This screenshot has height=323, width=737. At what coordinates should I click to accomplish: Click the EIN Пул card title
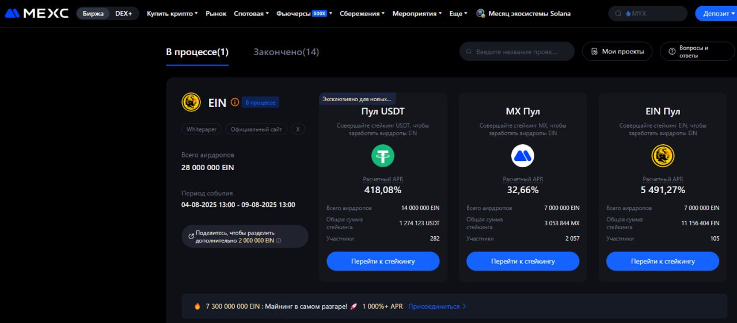tap(663, 111)
